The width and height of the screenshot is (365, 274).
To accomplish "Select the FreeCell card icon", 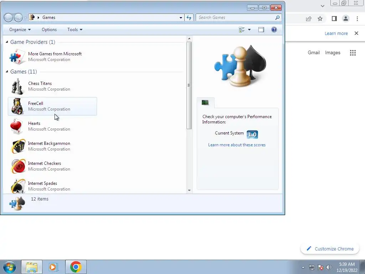I will pos(17,106).
